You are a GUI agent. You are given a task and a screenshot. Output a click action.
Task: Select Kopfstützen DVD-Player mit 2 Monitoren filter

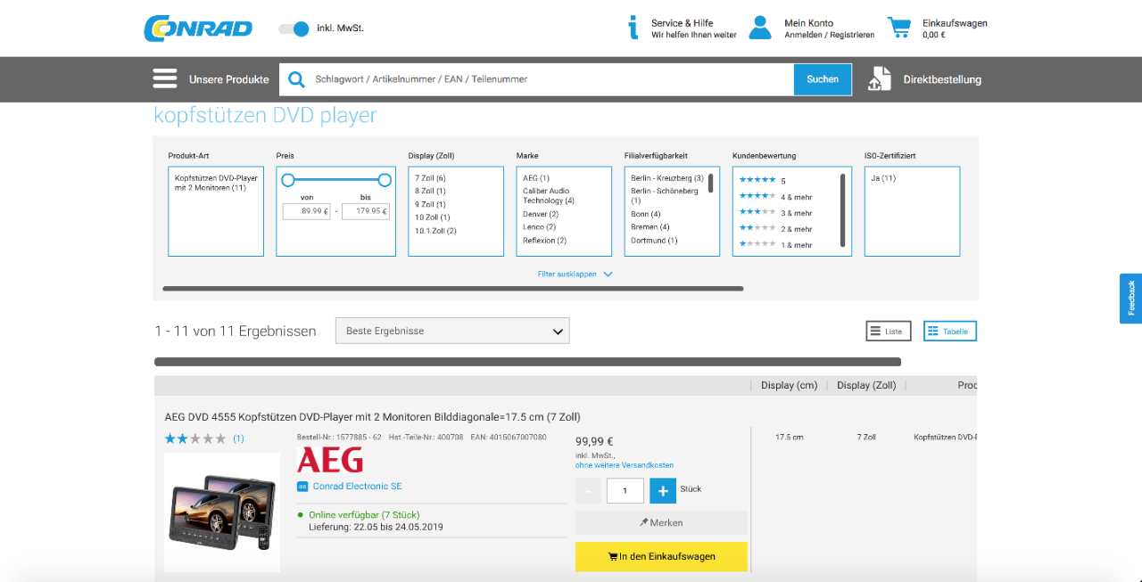pyautogui.click(x=216, y=183)
